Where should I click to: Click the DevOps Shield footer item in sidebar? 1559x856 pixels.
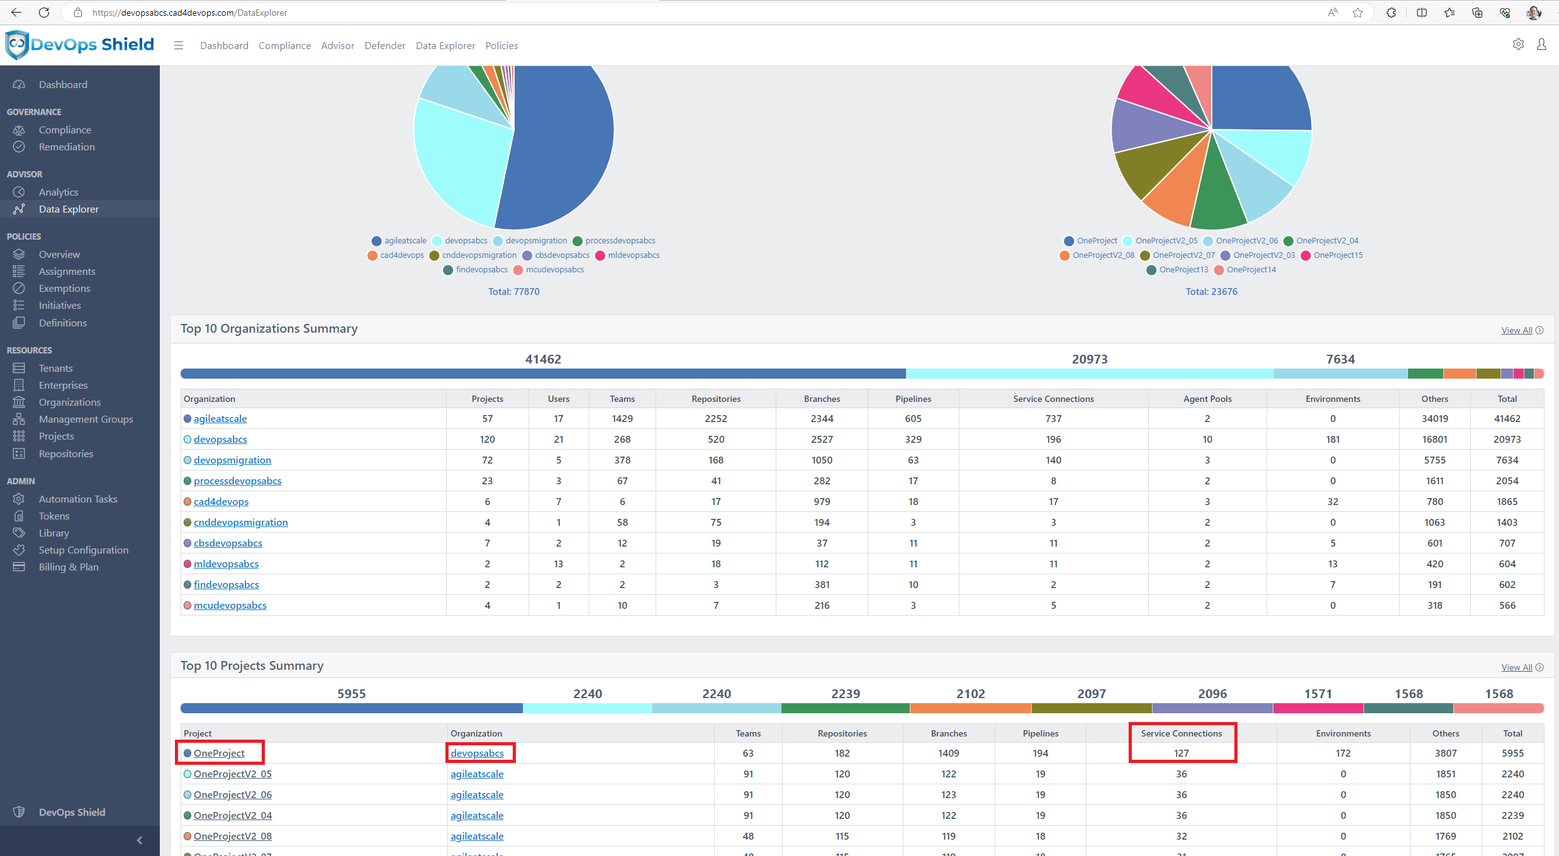click(72, 812)
